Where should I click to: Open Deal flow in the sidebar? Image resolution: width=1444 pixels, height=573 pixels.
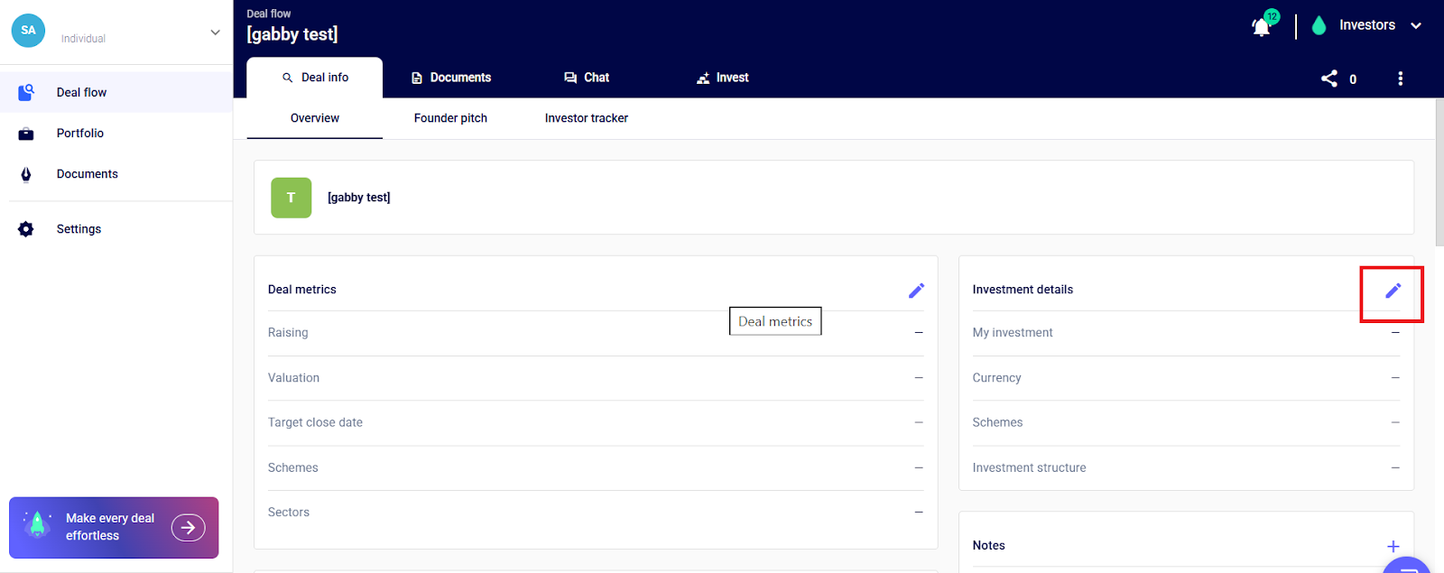(x=81, y=92)
